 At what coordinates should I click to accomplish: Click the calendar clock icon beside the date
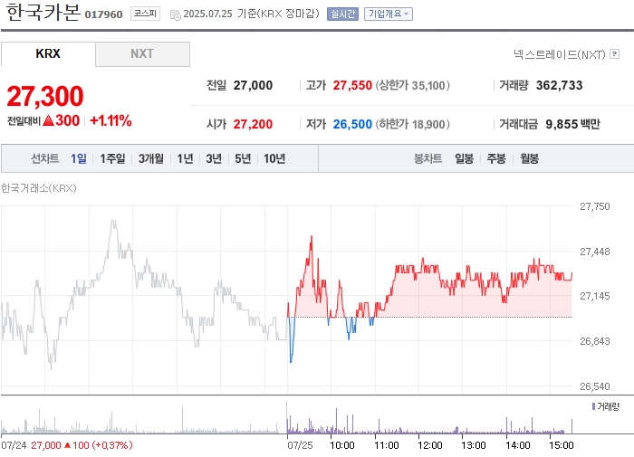point(175,15)
